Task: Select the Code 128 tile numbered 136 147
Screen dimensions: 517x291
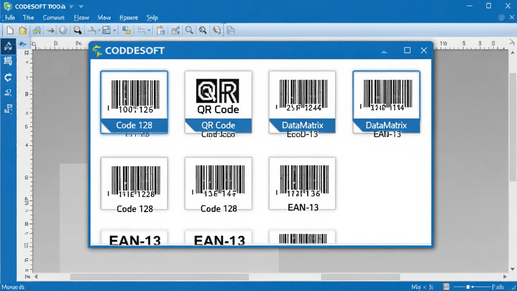Action: 218,184
